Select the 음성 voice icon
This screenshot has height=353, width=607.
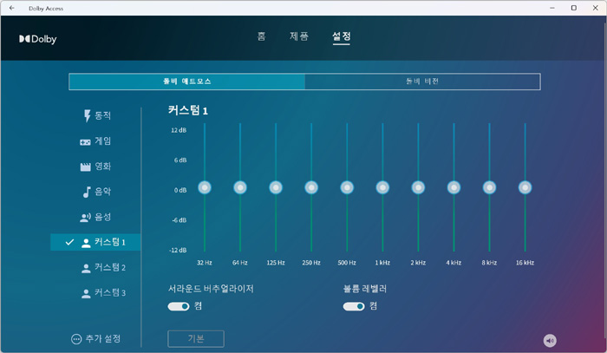(85, 218)
